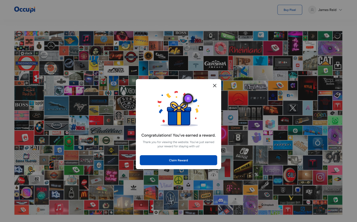Close the reward popup with the X
This screenshot has height=222, width=357.
[214, 86]
